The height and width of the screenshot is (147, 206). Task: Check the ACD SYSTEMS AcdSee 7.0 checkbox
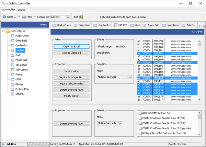point(140,113)
